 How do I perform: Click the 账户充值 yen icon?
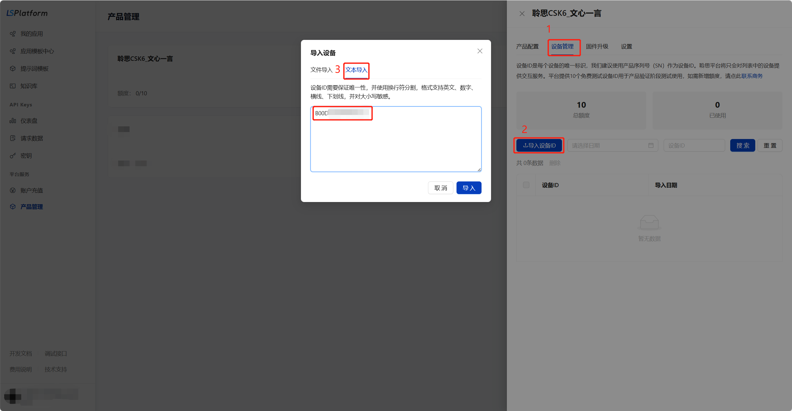pos(13,190)
